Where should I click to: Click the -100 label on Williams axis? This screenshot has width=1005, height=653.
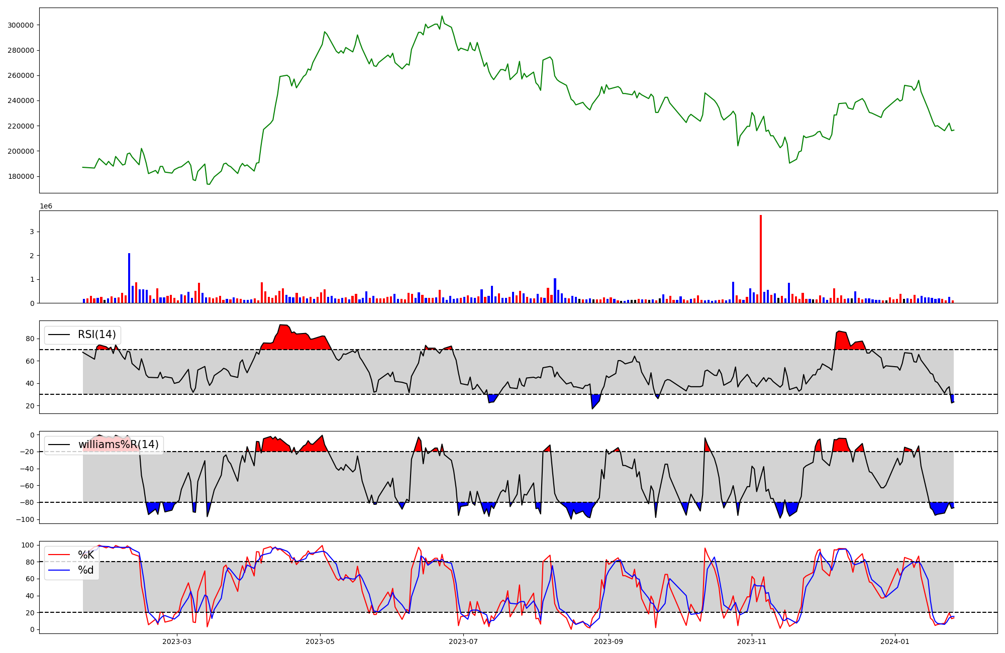tap(25, 519)
